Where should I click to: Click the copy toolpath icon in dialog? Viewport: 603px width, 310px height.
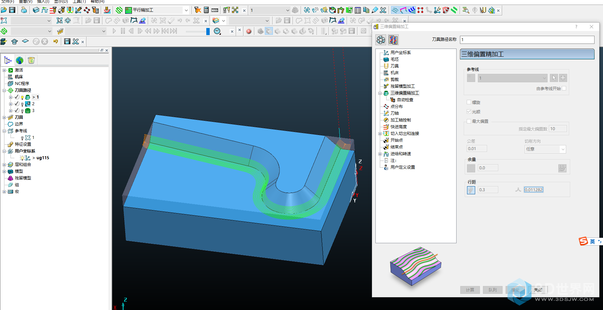(393, 40)
